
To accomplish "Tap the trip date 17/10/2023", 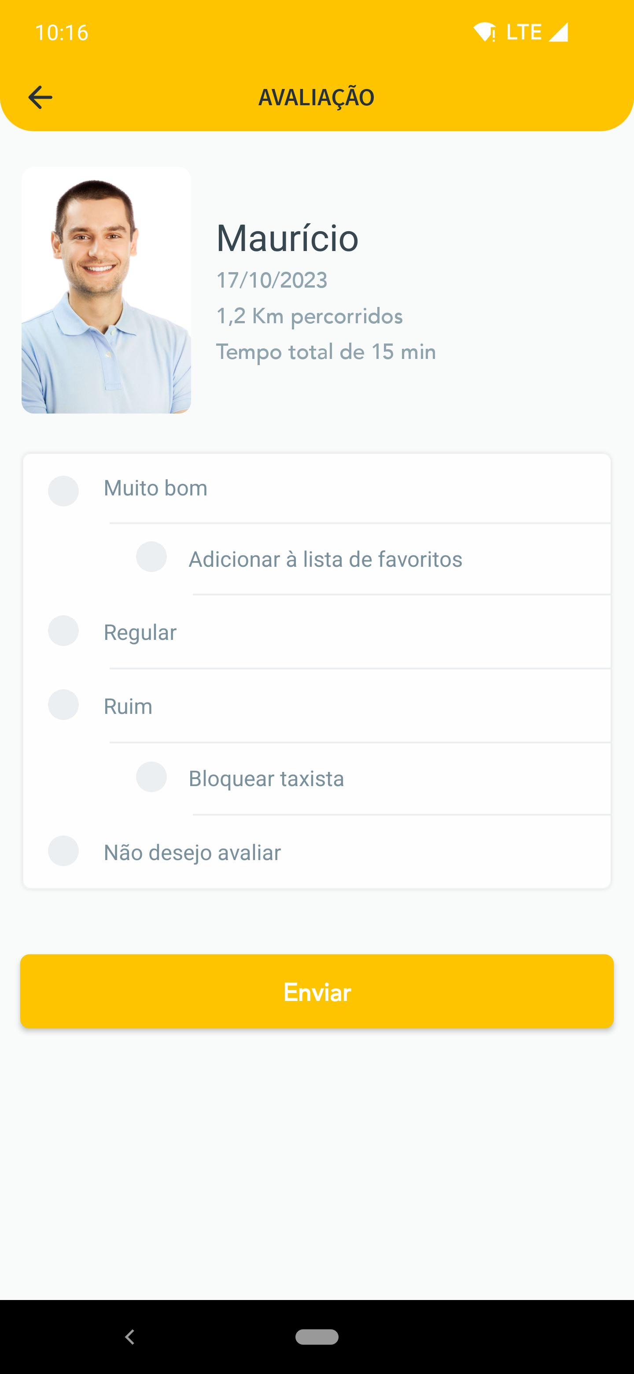I will coord(272,280).
